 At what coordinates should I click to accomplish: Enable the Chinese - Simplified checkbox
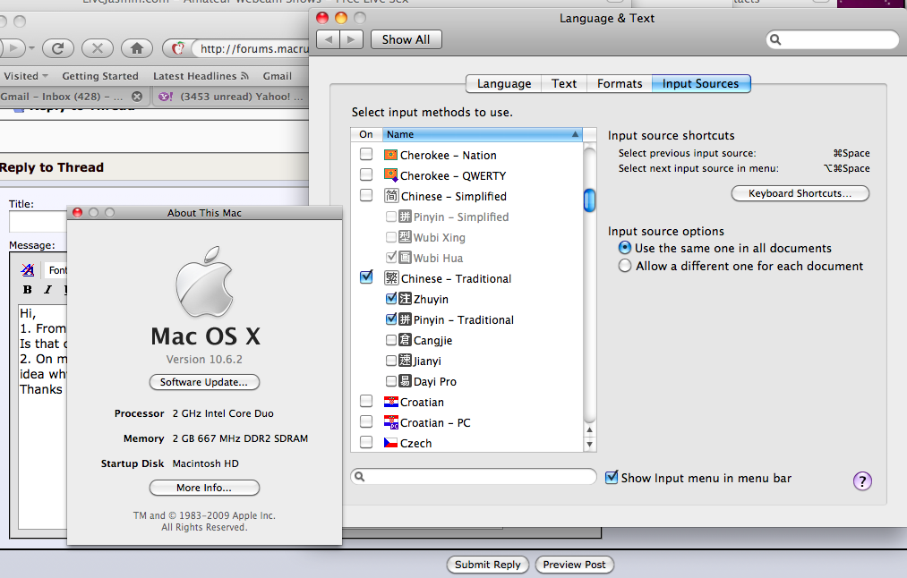click(366, 195)
